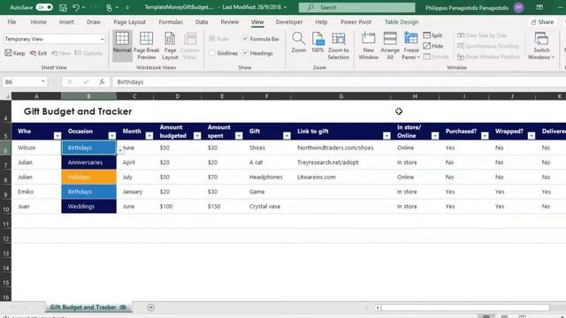Click the blue Birthdays cell in Emiko row
Viewport: 566px width, 318px height.
(x=88, y=192)
